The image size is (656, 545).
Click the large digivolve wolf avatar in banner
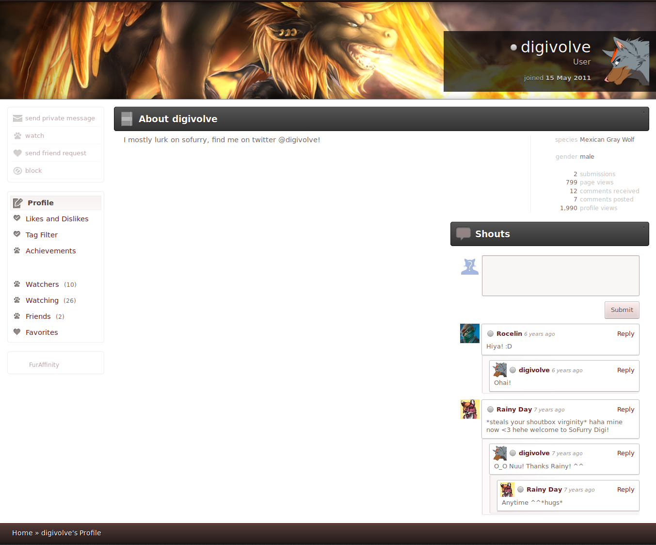pos(625,61)
